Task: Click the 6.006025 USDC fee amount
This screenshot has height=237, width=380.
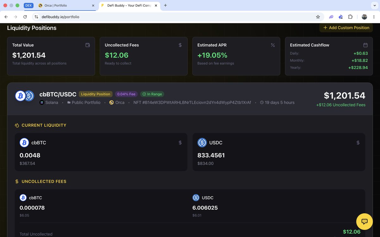Action: tap(205, 208)
